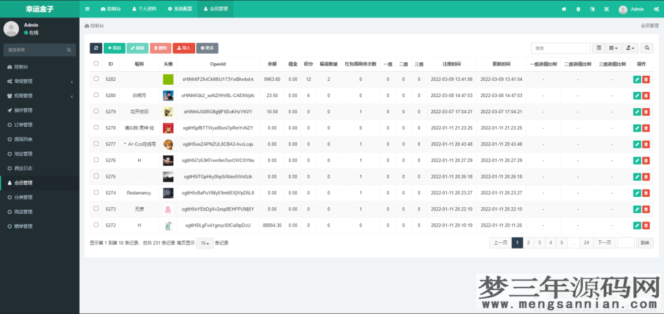Go to the 下一页 pagination button
Image resolution: width=664 pixels, height=314 pixels.
pos(604,243)
